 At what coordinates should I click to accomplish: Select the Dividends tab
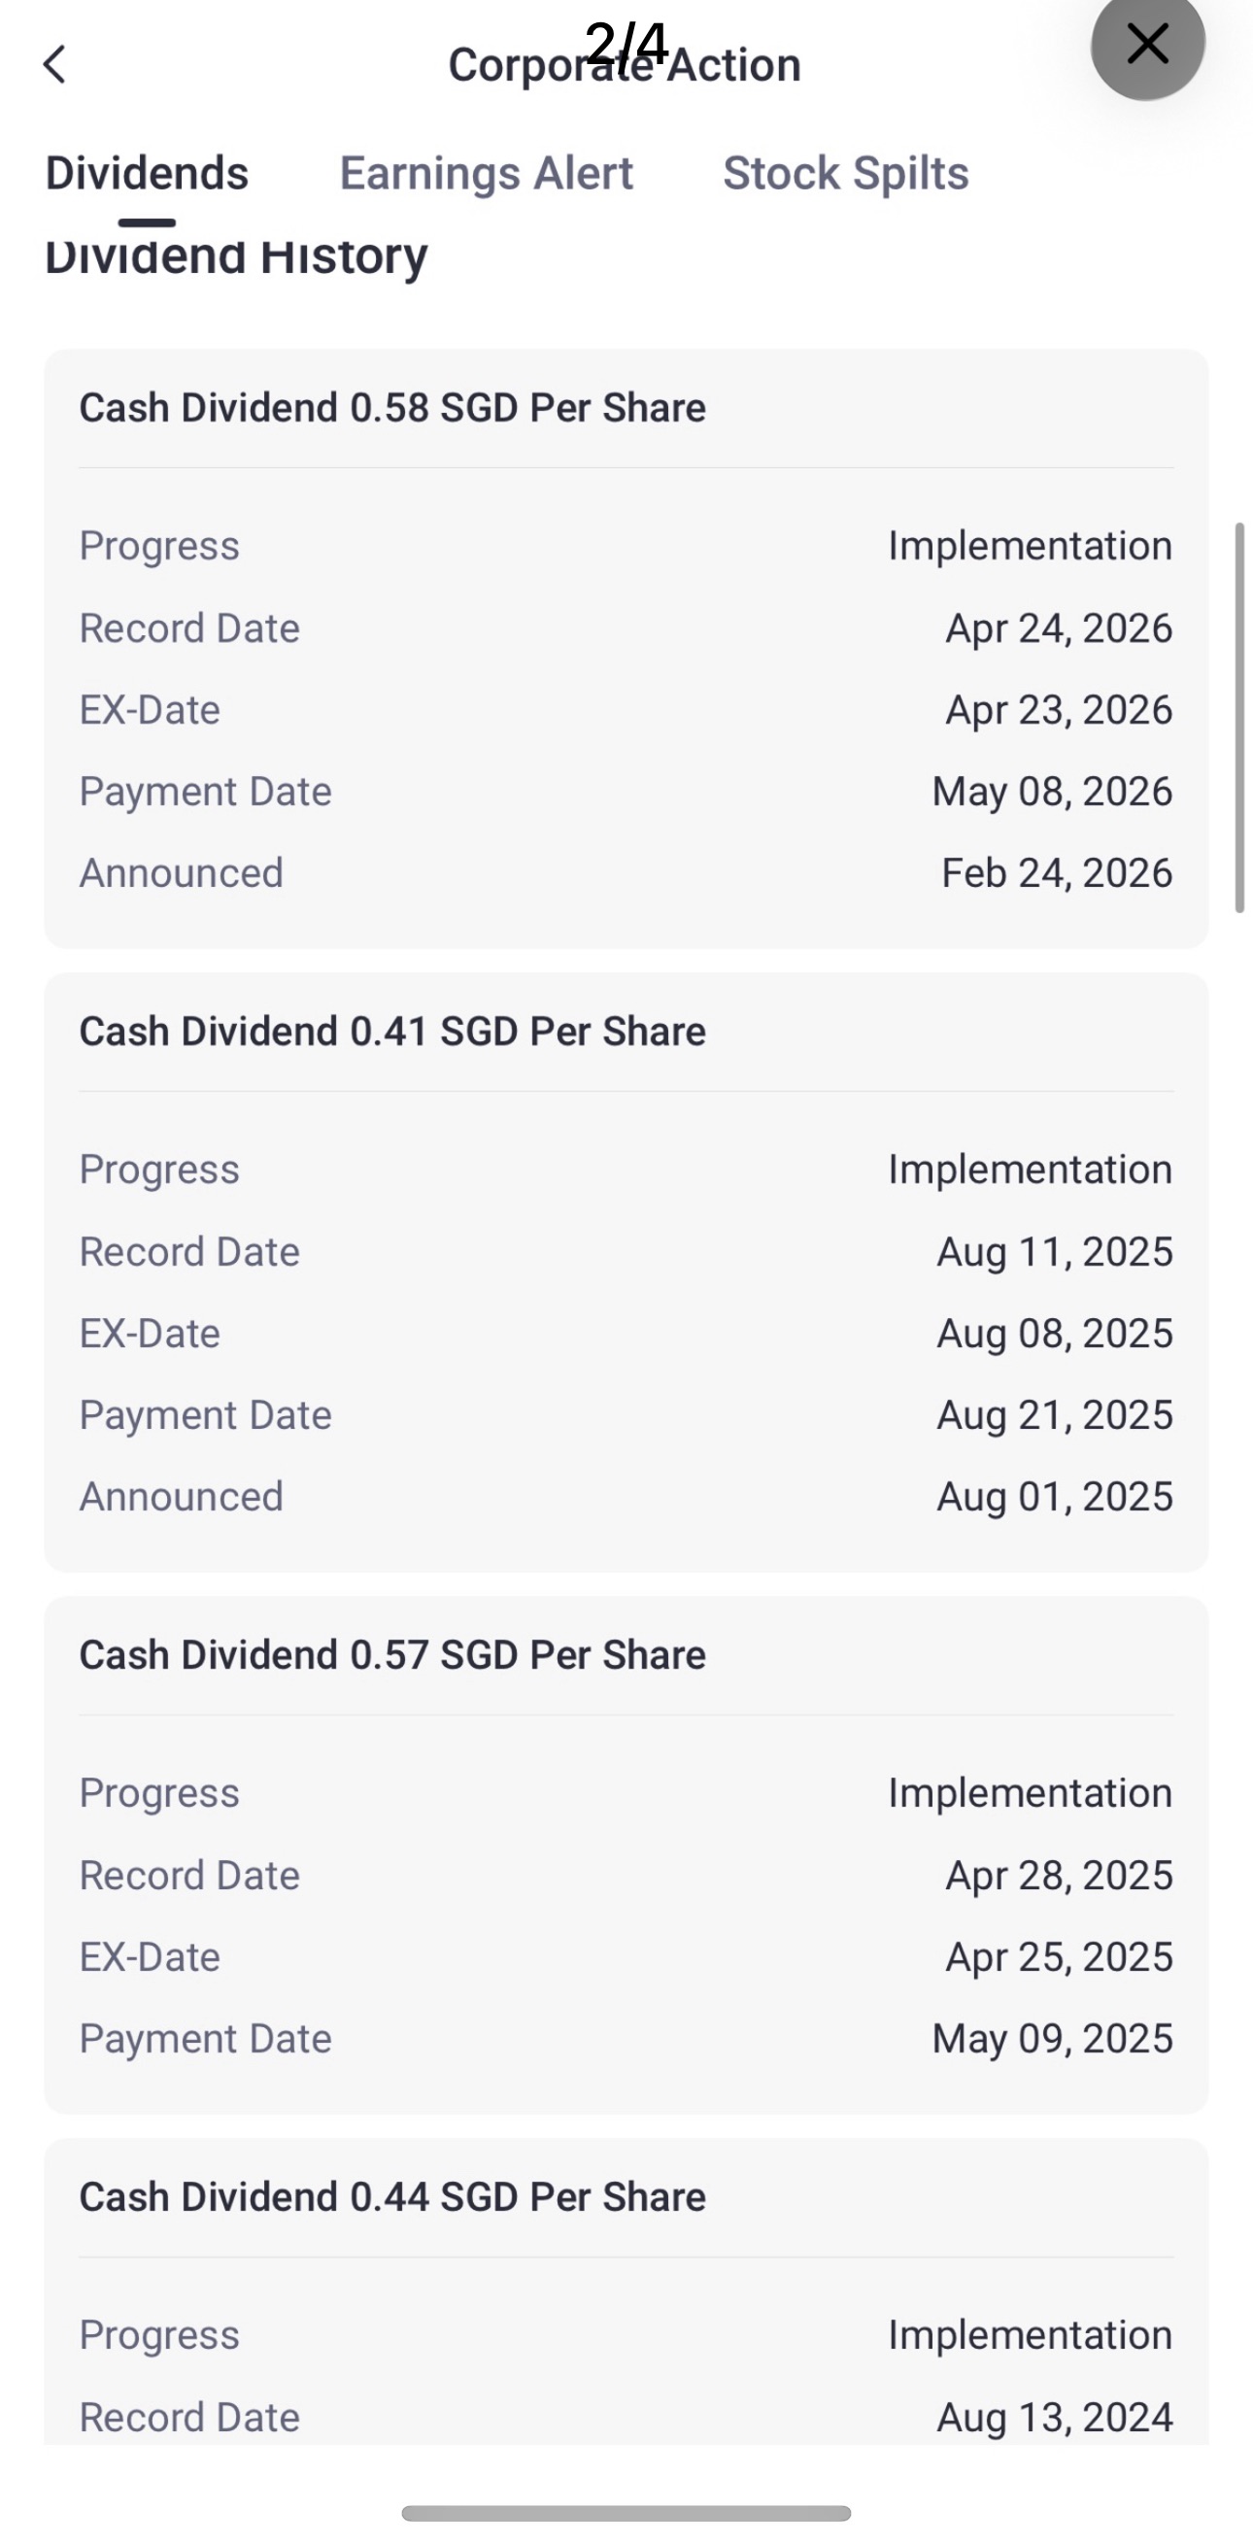[147, 174]
